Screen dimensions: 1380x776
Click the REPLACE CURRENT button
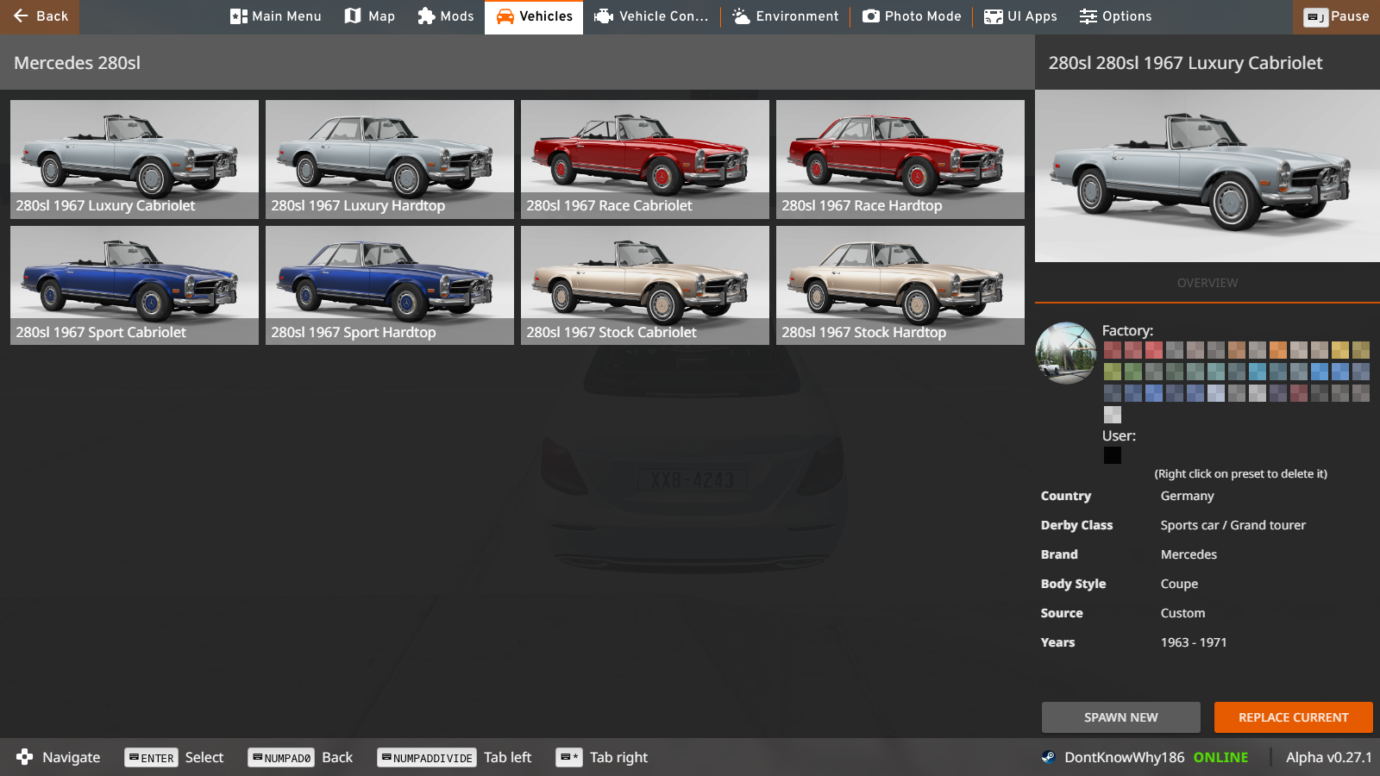tap(1294, 717)
